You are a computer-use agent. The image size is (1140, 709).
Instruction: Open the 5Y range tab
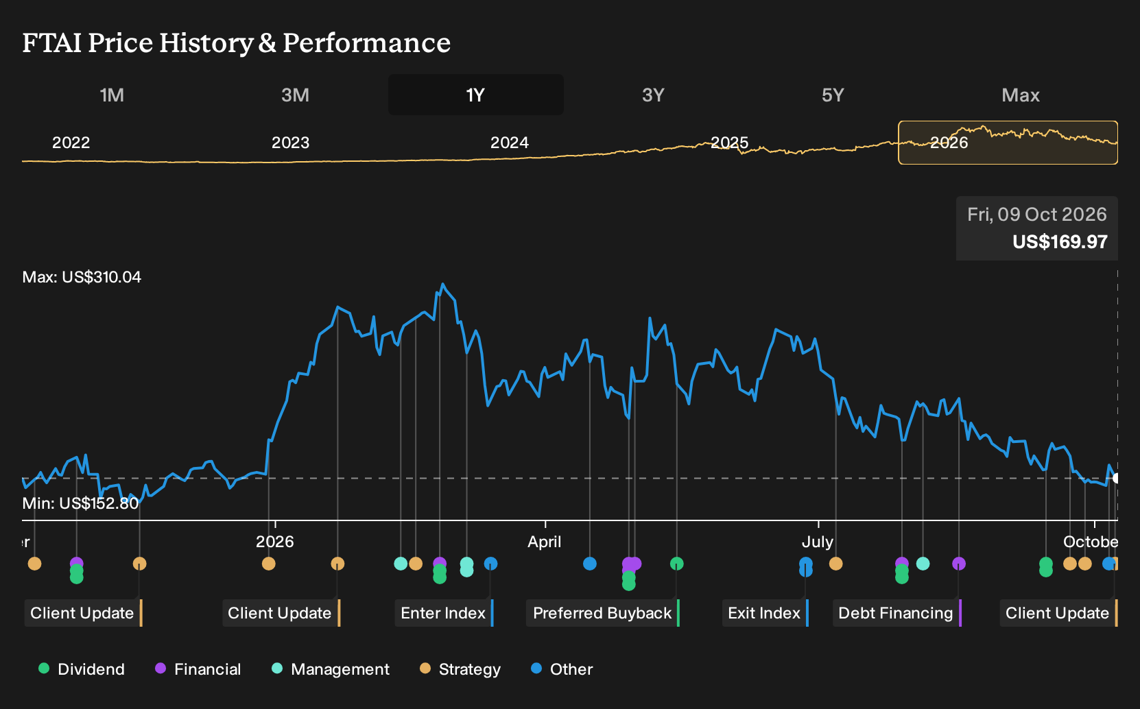click(833, 95)
